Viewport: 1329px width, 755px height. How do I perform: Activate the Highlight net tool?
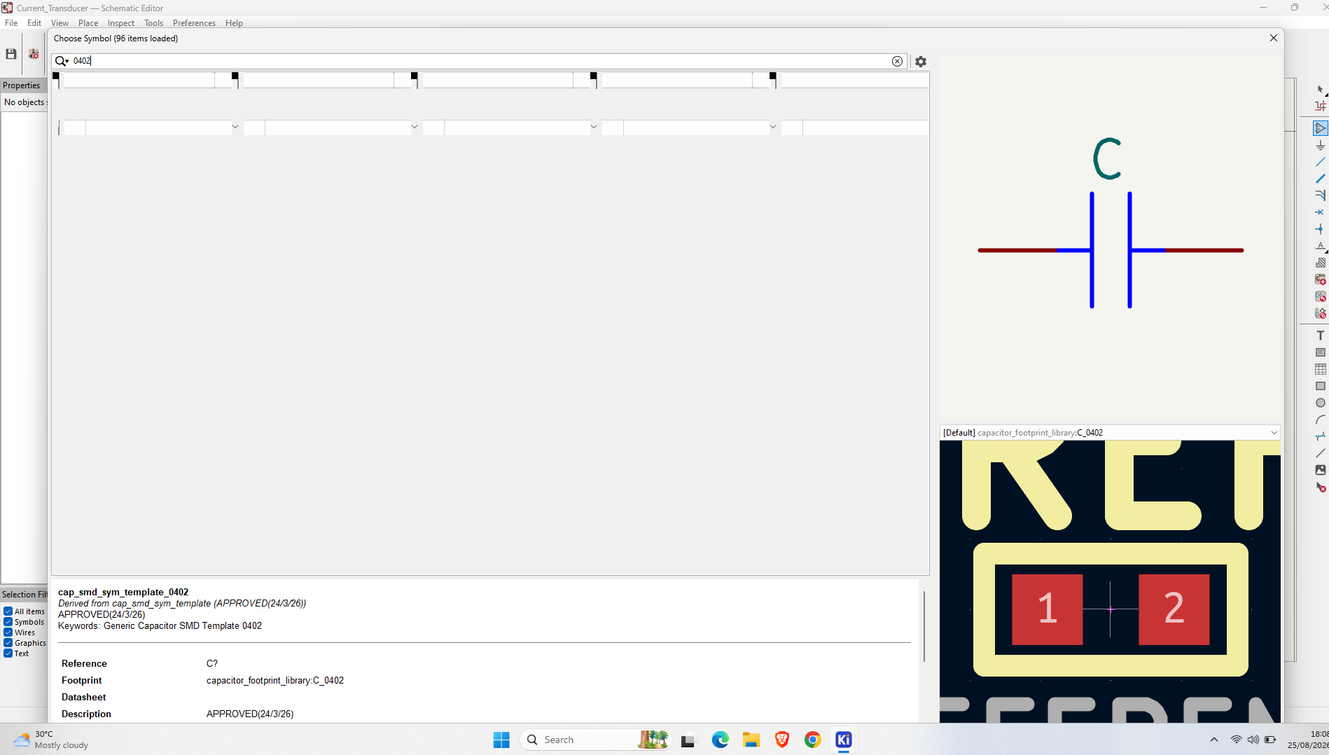(1320, 106)
